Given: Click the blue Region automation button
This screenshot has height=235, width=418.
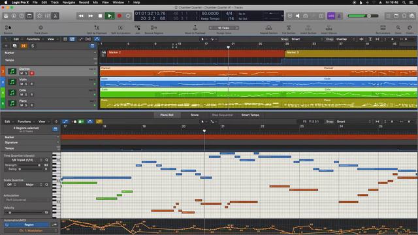Looking at the screenshot, I should pos(26,225).
